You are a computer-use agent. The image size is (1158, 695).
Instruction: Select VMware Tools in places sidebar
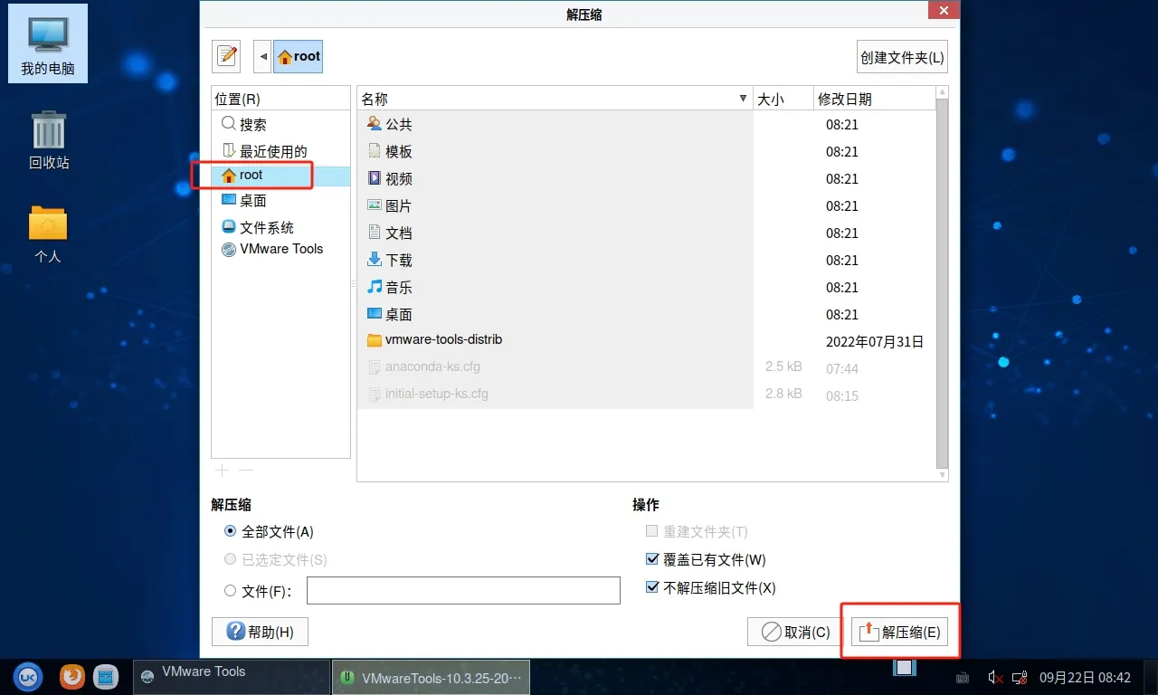[280, 249]
